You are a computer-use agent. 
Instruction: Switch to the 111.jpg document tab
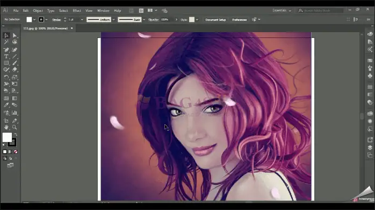pyautogui.click(x=46, y=28)
